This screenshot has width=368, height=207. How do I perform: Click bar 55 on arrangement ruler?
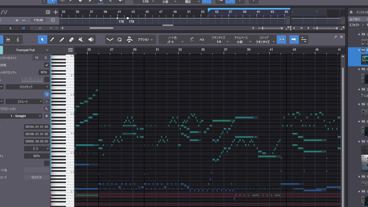[x=217, y=12]
